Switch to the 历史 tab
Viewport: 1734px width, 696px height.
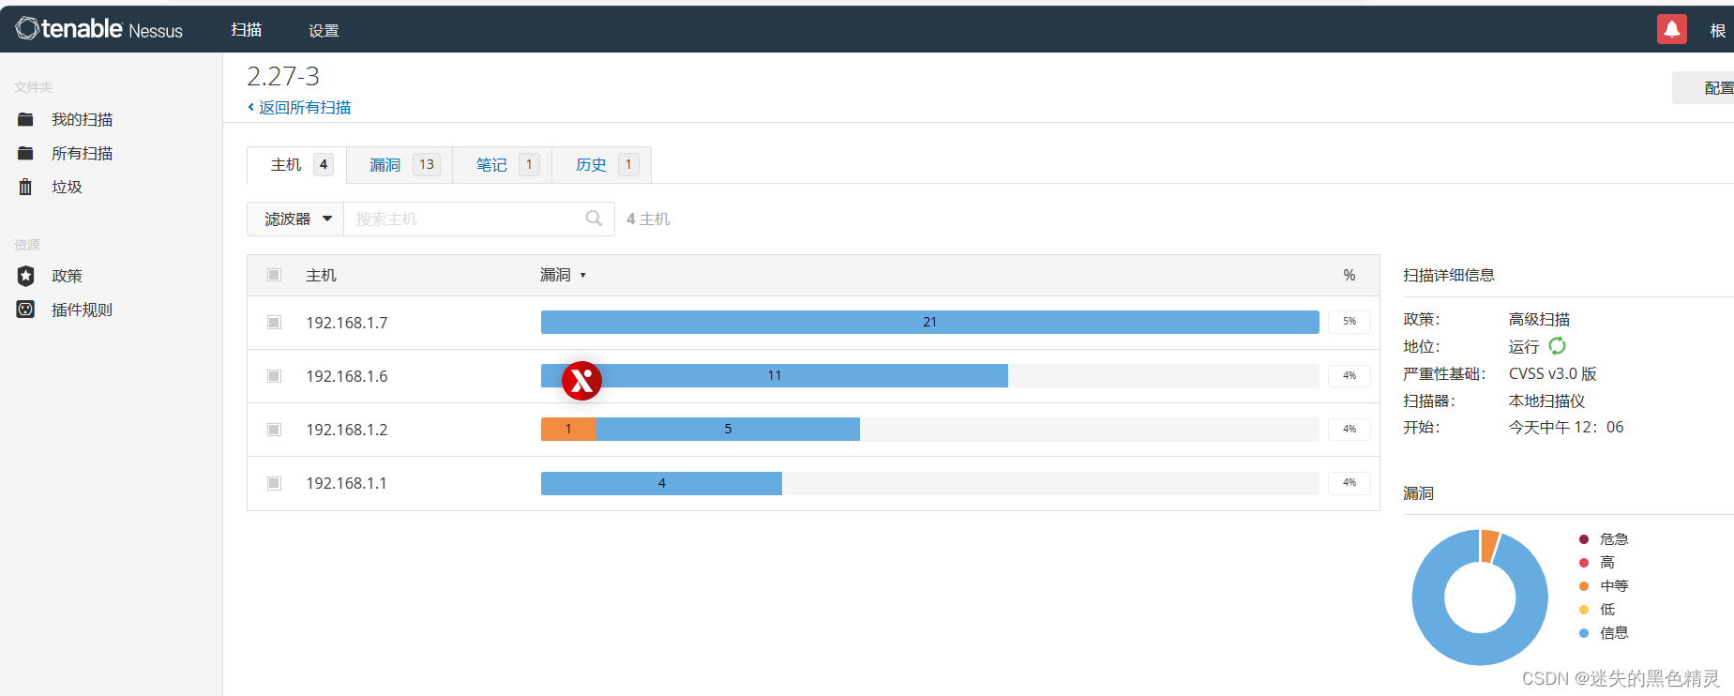[x=602, y=165]
